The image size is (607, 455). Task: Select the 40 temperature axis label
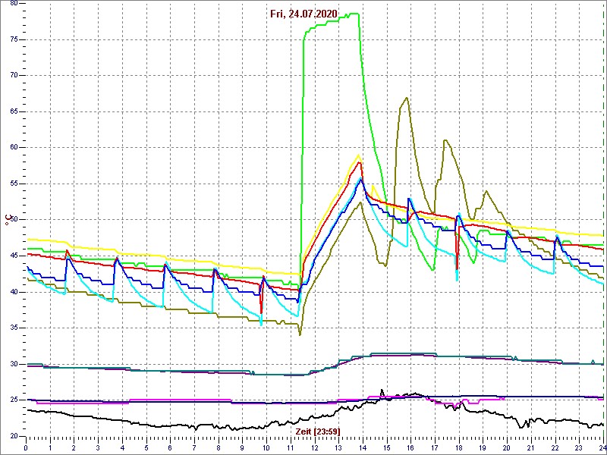coord(14,292)
